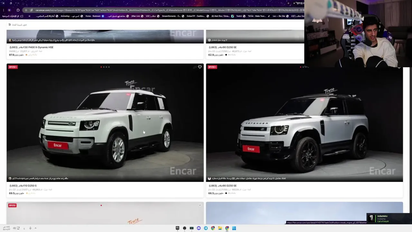Favorite the bottom-left light-background car listing
The width and height of the screenshot is (412, 232).
(x=200, y=205)
